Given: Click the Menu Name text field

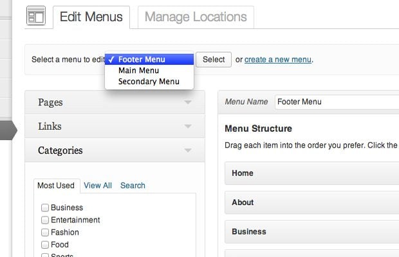Looking at the screenshot, I should [x=336, y=102].
